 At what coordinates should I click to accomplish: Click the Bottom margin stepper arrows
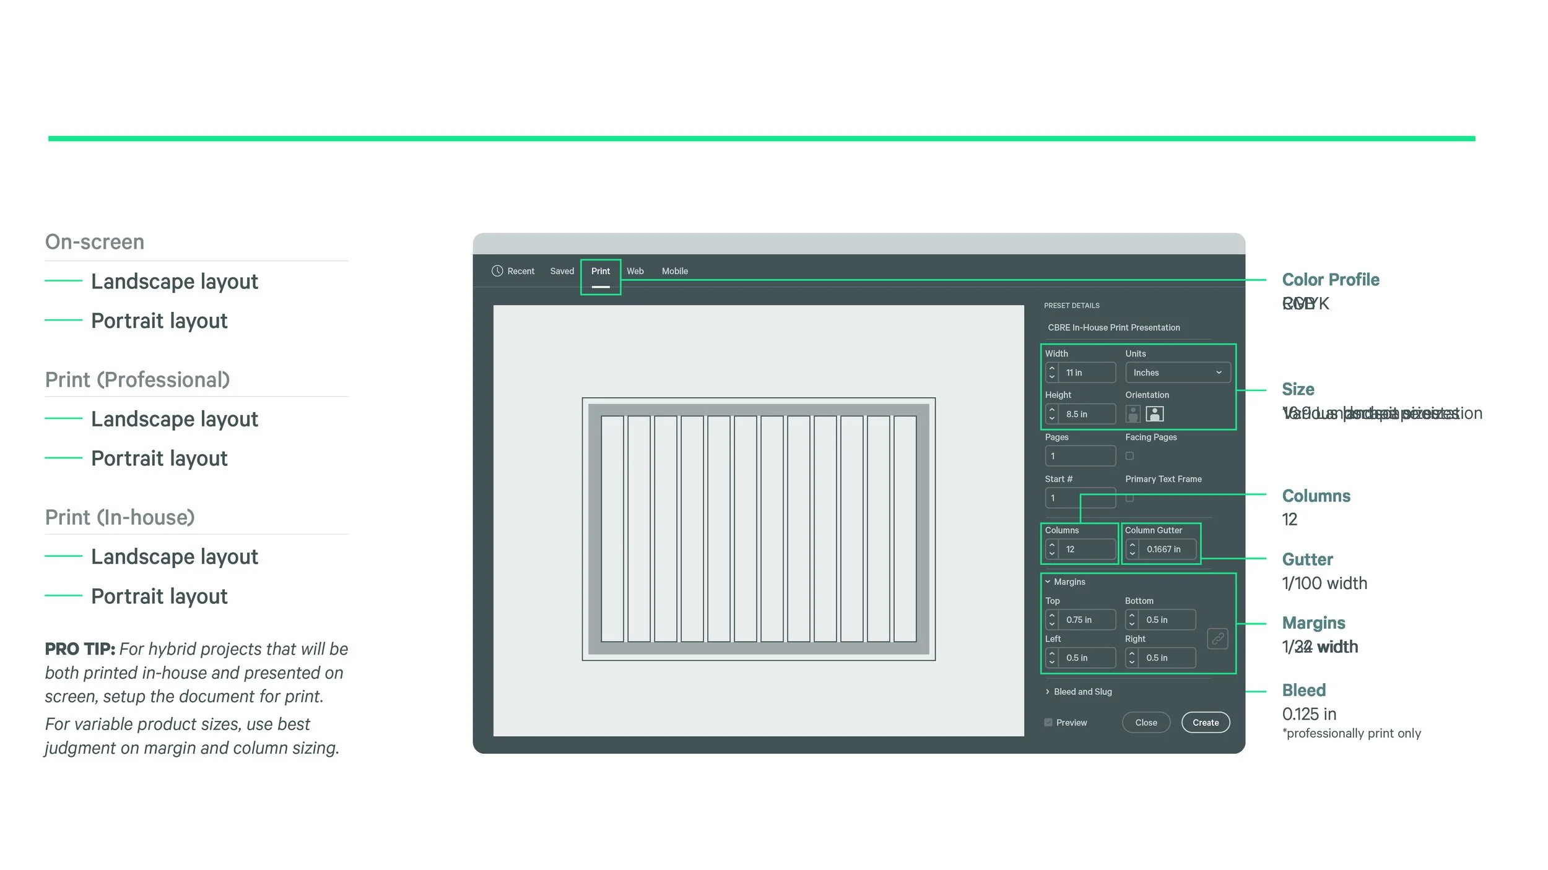pyautogui.click(x=1132, y=619)
